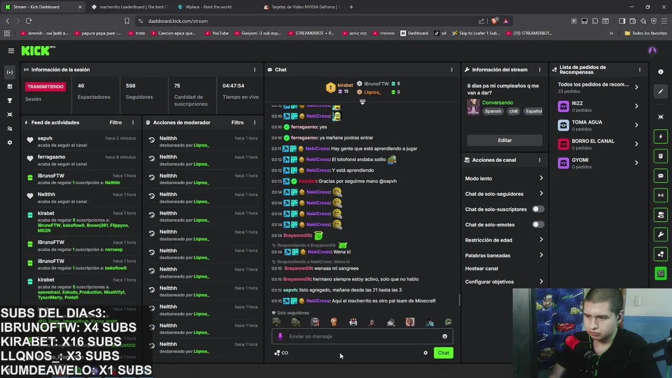Click the Spanish stream tag

point(493,111)
